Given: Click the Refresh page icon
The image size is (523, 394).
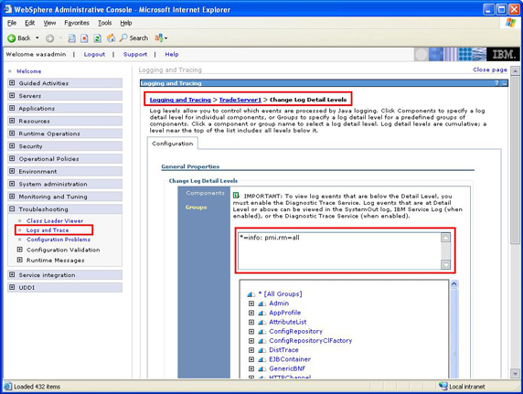Looking at the screenshot, I should [x=97, y=38].
